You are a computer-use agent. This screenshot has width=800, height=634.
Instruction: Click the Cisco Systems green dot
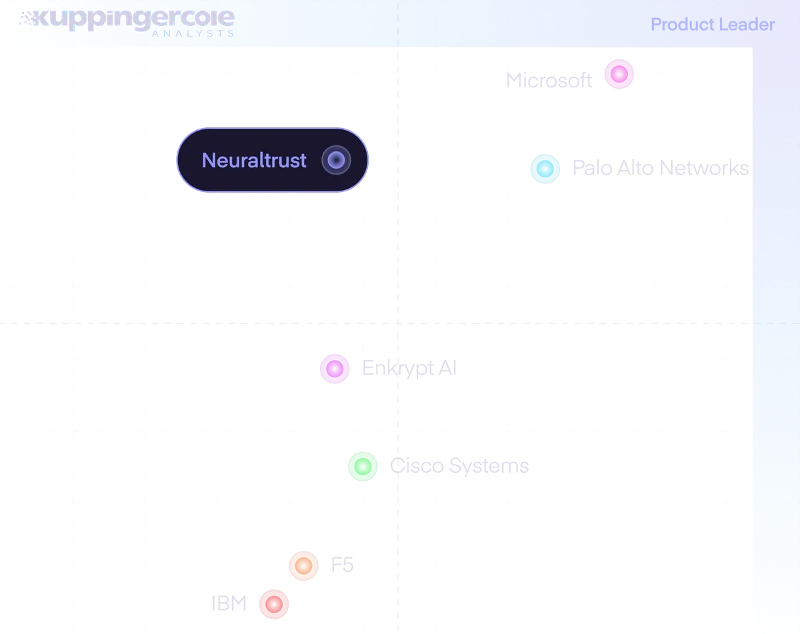point(363,466)
